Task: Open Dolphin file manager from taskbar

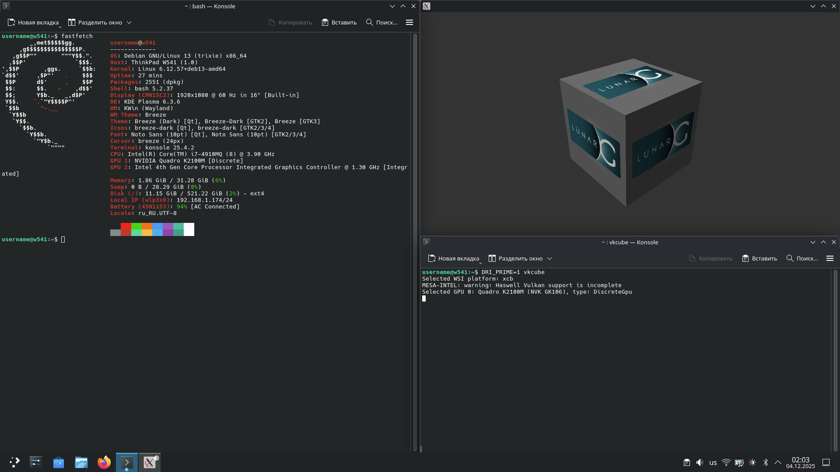Action: (x=81, y=462)
